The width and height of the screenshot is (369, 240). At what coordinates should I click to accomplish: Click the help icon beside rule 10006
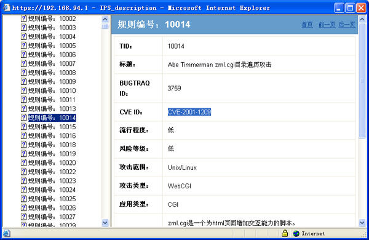23,55
